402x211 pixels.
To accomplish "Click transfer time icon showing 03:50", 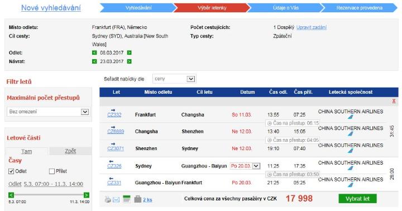I will click(x=270, y=174).
